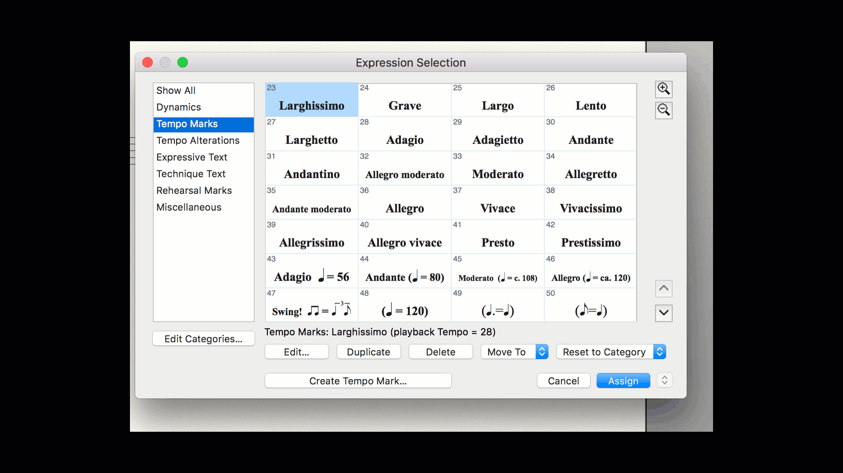Select Adagio quarter note = 56 expression
Viewport: 843px width, 473px height.
point(312,271)
